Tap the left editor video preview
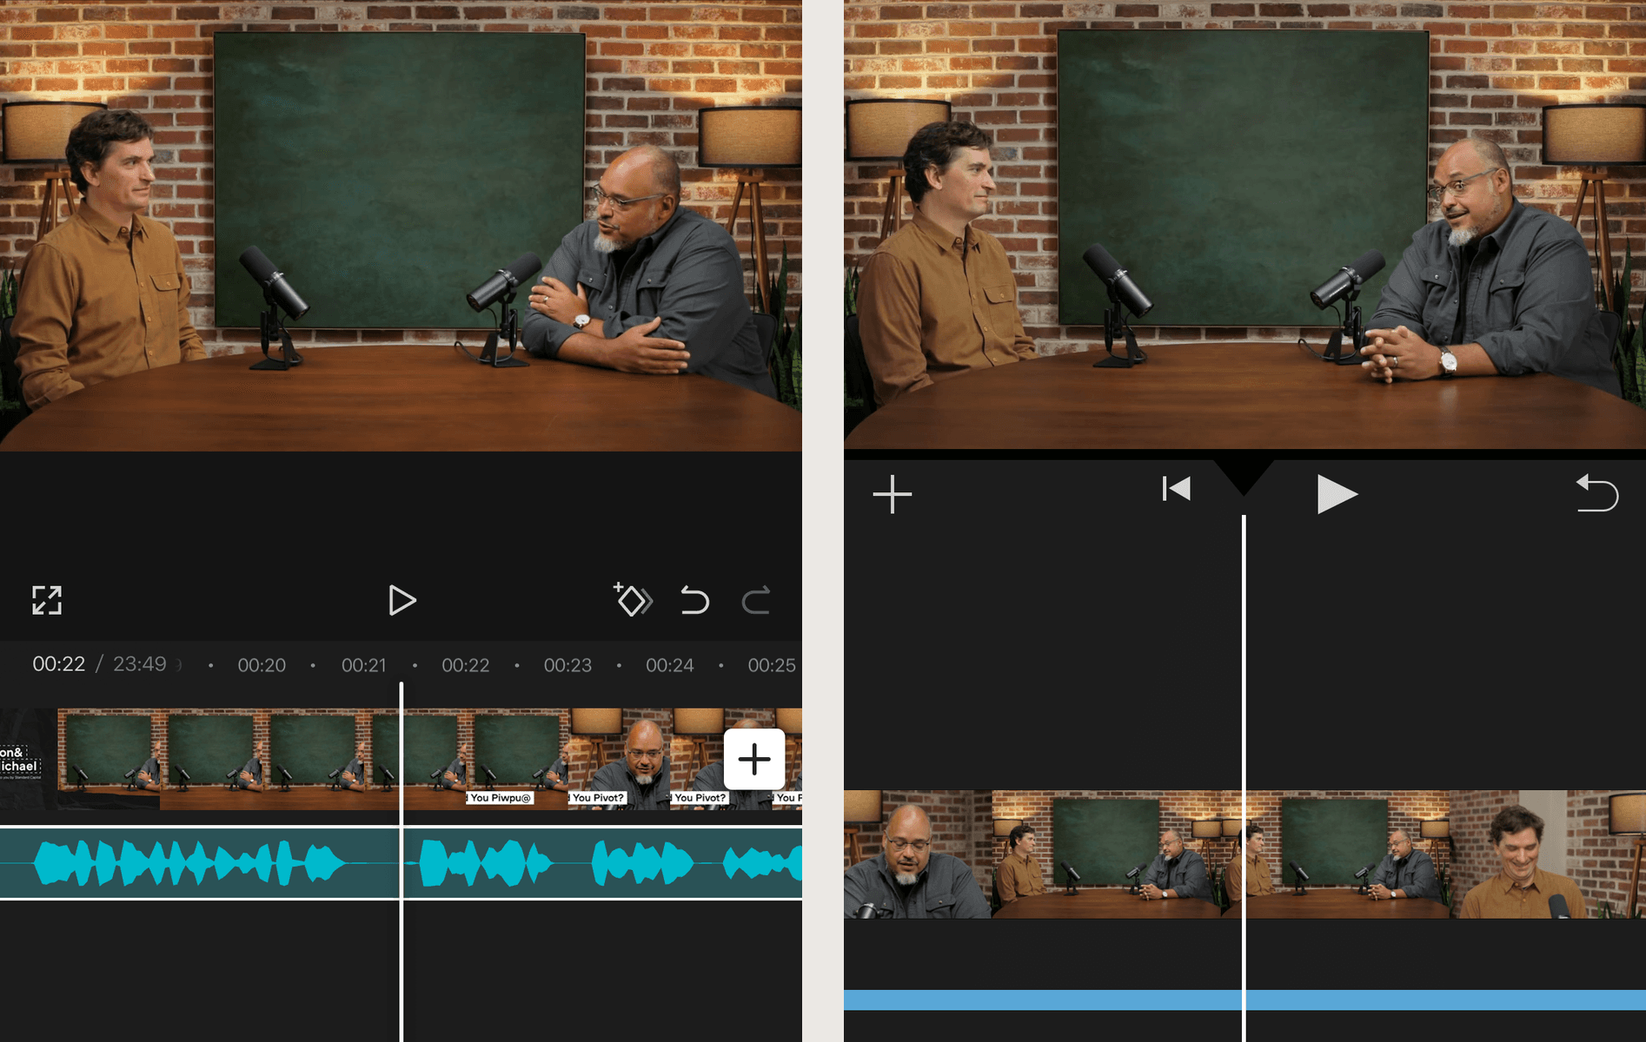 click(x=401, y=225)
